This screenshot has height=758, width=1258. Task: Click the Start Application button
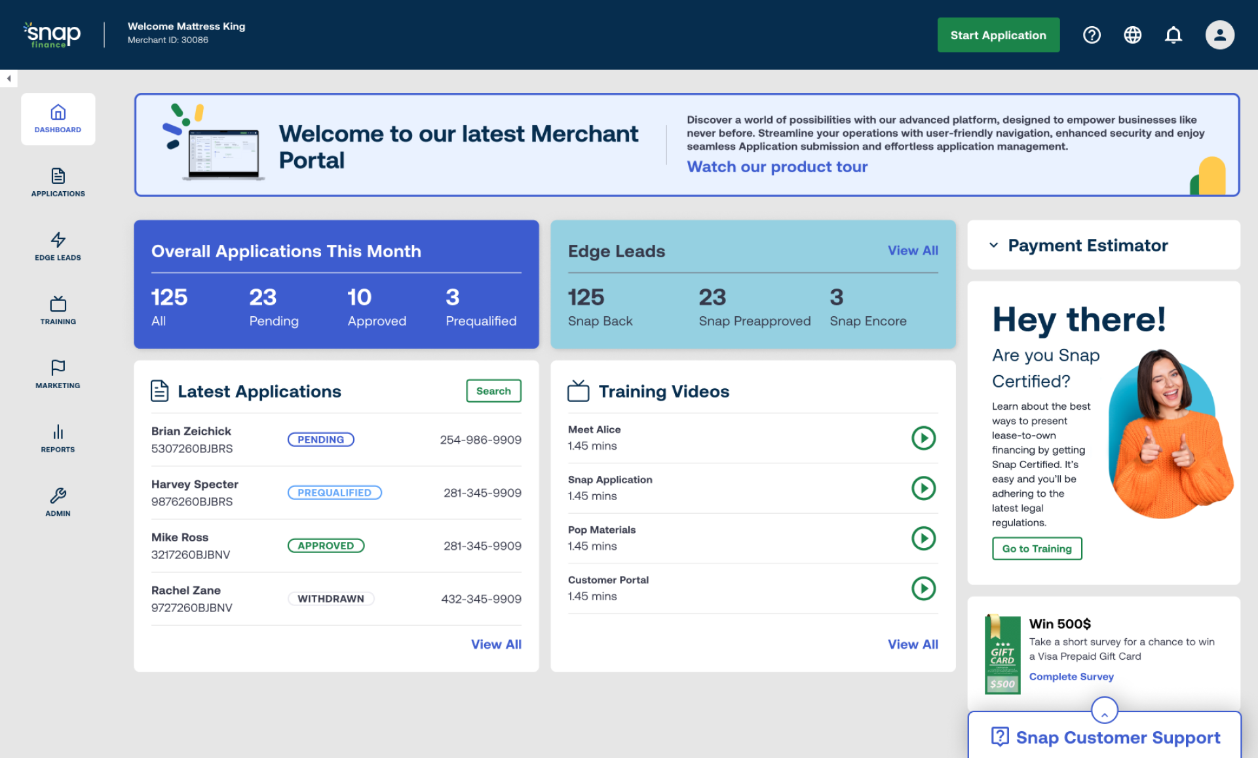(998, 35)
